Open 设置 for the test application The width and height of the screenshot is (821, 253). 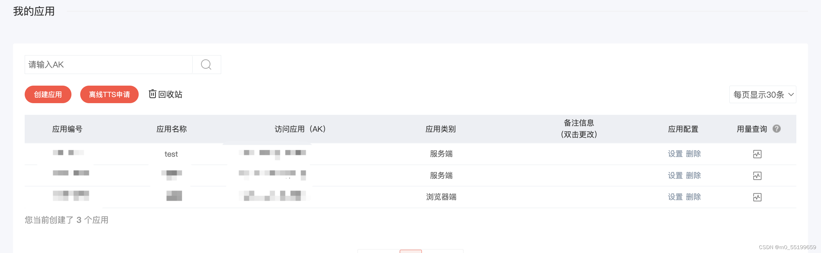675,154
